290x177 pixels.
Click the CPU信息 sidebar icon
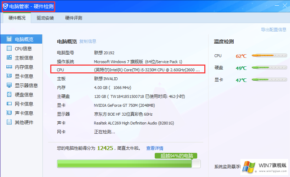point(9,48)
